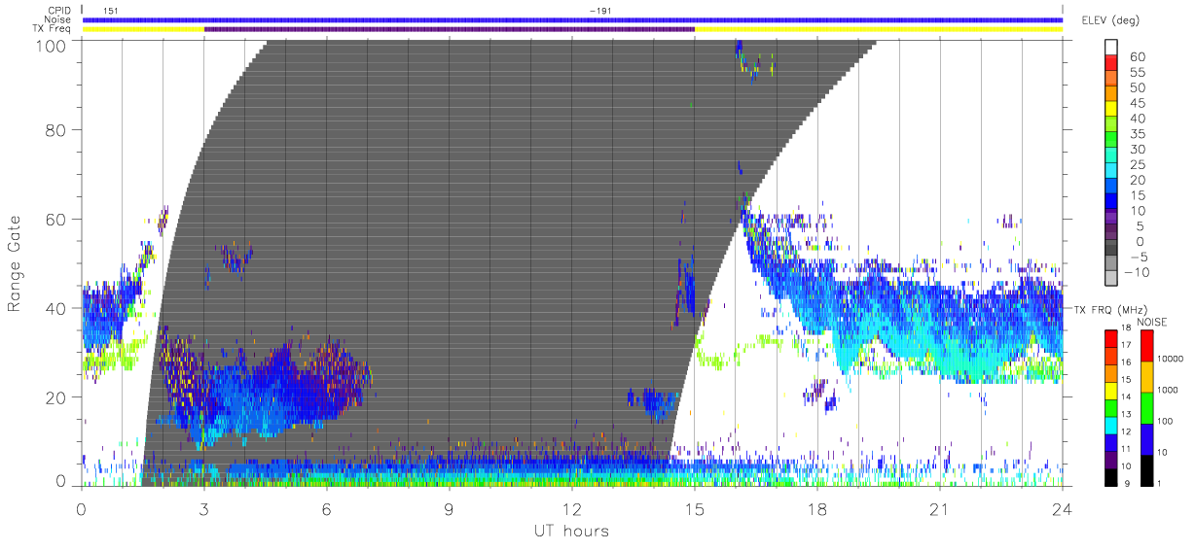1195x551 pixels.
Task: Click the '24' tick on UT hours axis
Action: (1062, 508)
